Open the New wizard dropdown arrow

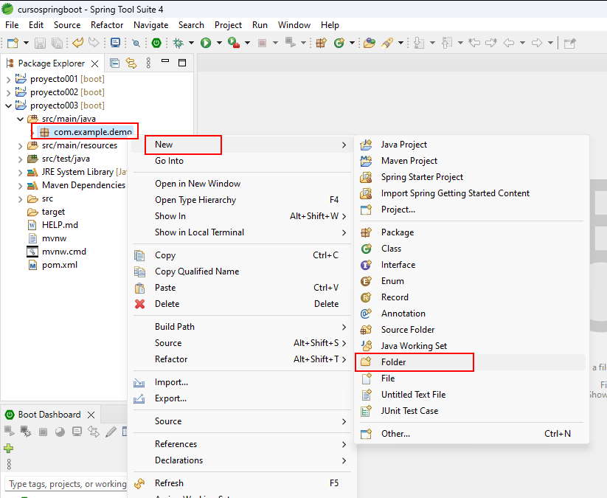click(26, 43)
